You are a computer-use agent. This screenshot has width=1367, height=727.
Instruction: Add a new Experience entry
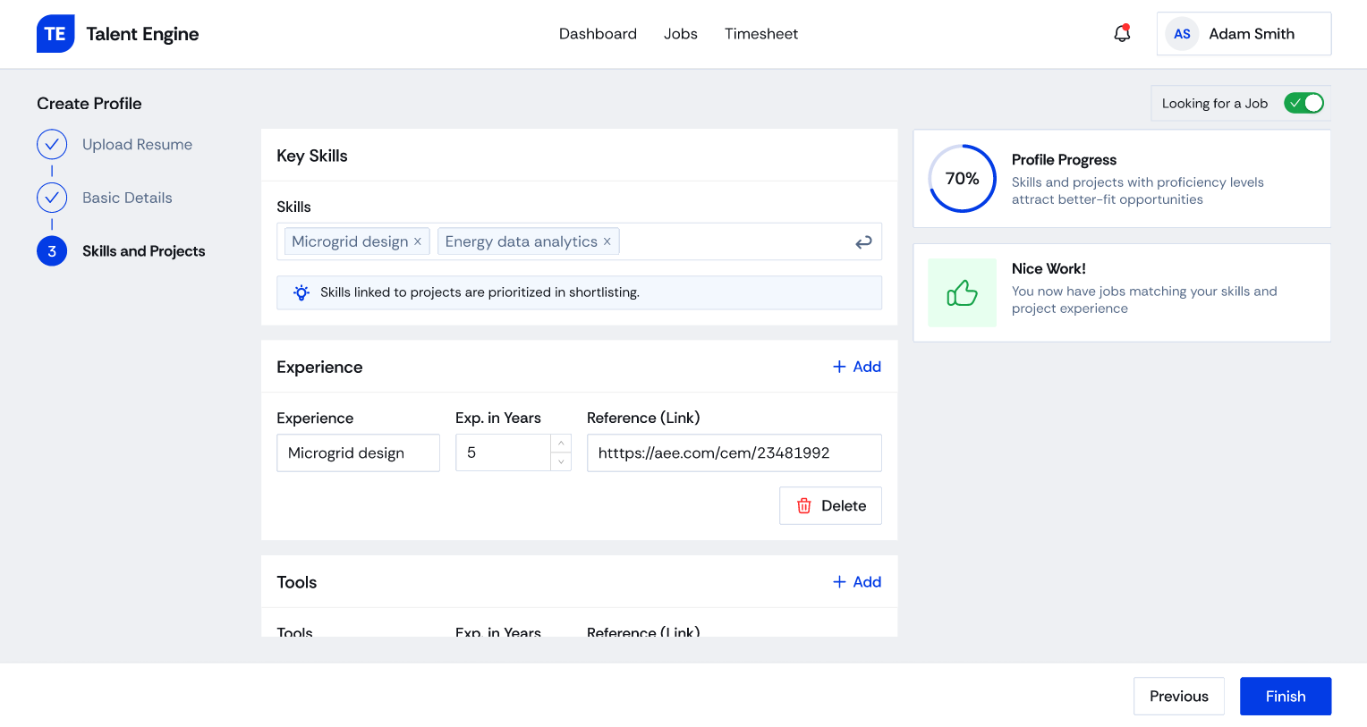click(x=857, y=367)
